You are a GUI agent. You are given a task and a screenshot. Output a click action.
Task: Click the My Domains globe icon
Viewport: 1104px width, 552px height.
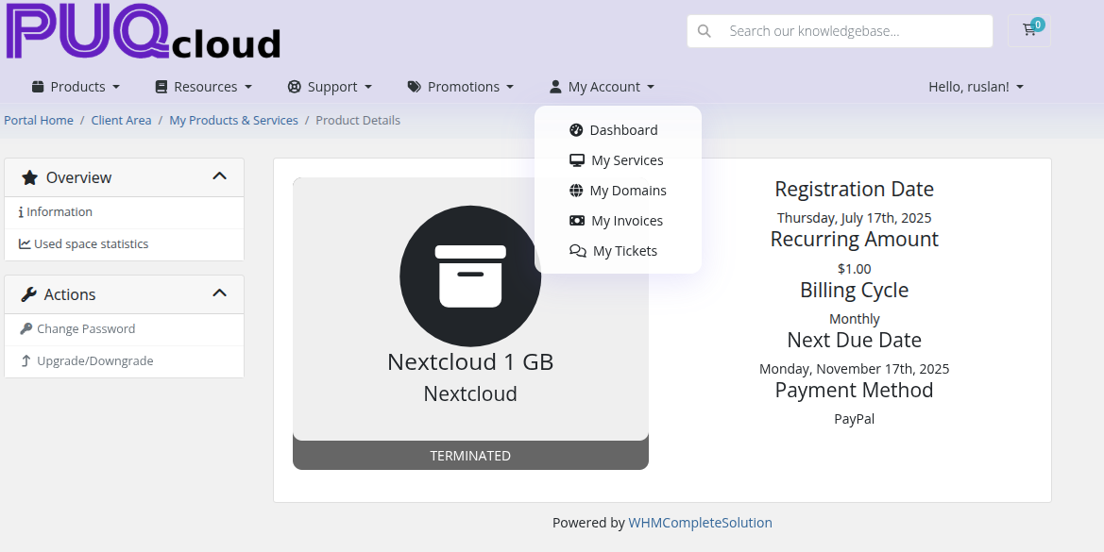(576, 191)
